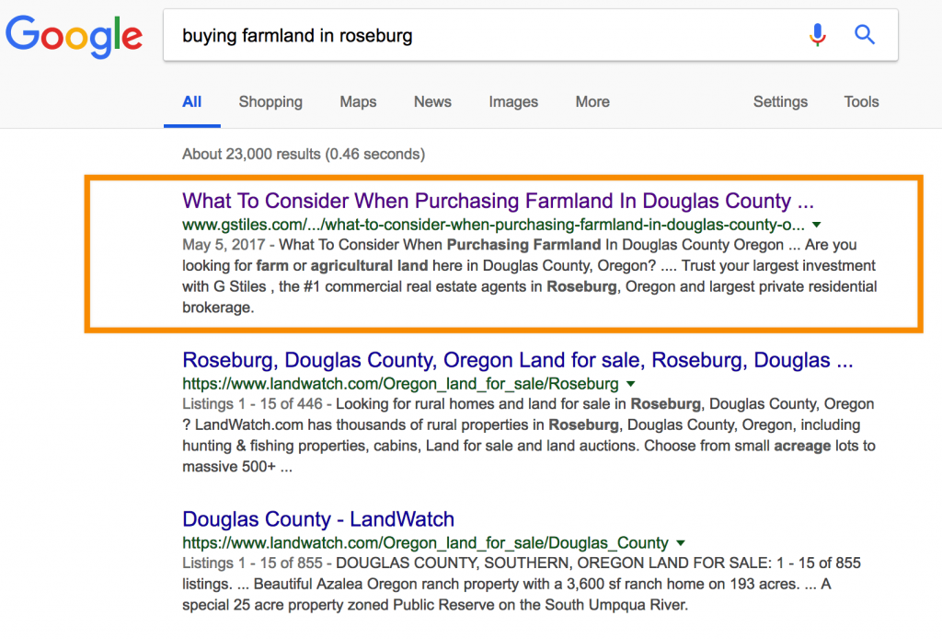Open the Purchasing Farmland In Douglas County result
Screen dimensions: 942x639
[498, 201]
